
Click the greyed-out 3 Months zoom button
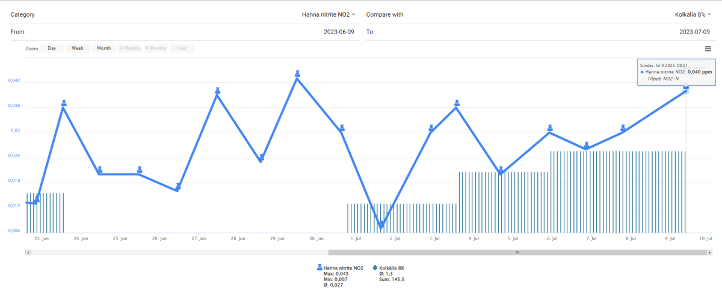[129, 48]
